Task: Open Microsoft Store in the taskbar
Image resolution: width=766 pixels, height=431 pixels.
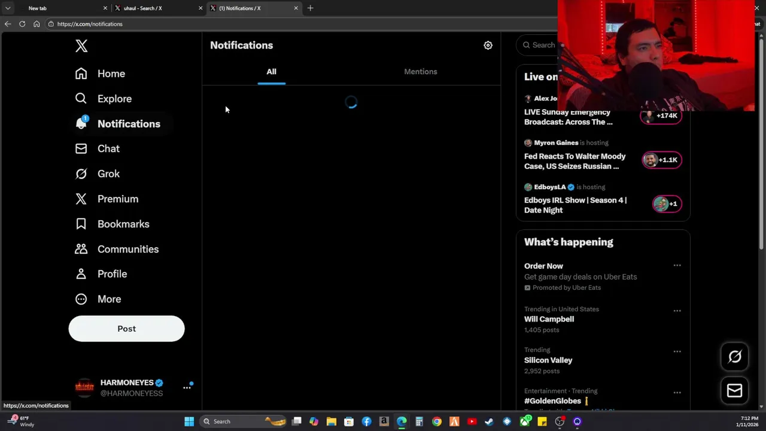Action: [348, 421]
